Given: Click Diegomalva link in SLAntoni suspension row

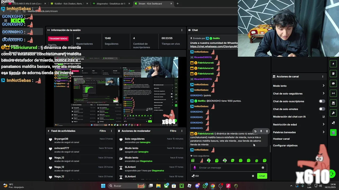Looking at the screenshot, I should pyautogui.click(x=158, y=171).
